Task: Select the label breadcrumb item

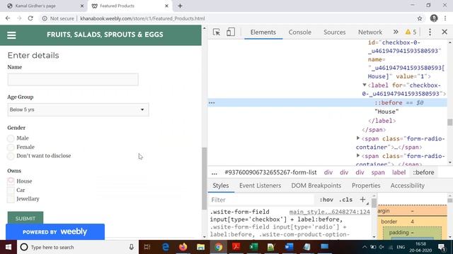Action: point(398,172)
